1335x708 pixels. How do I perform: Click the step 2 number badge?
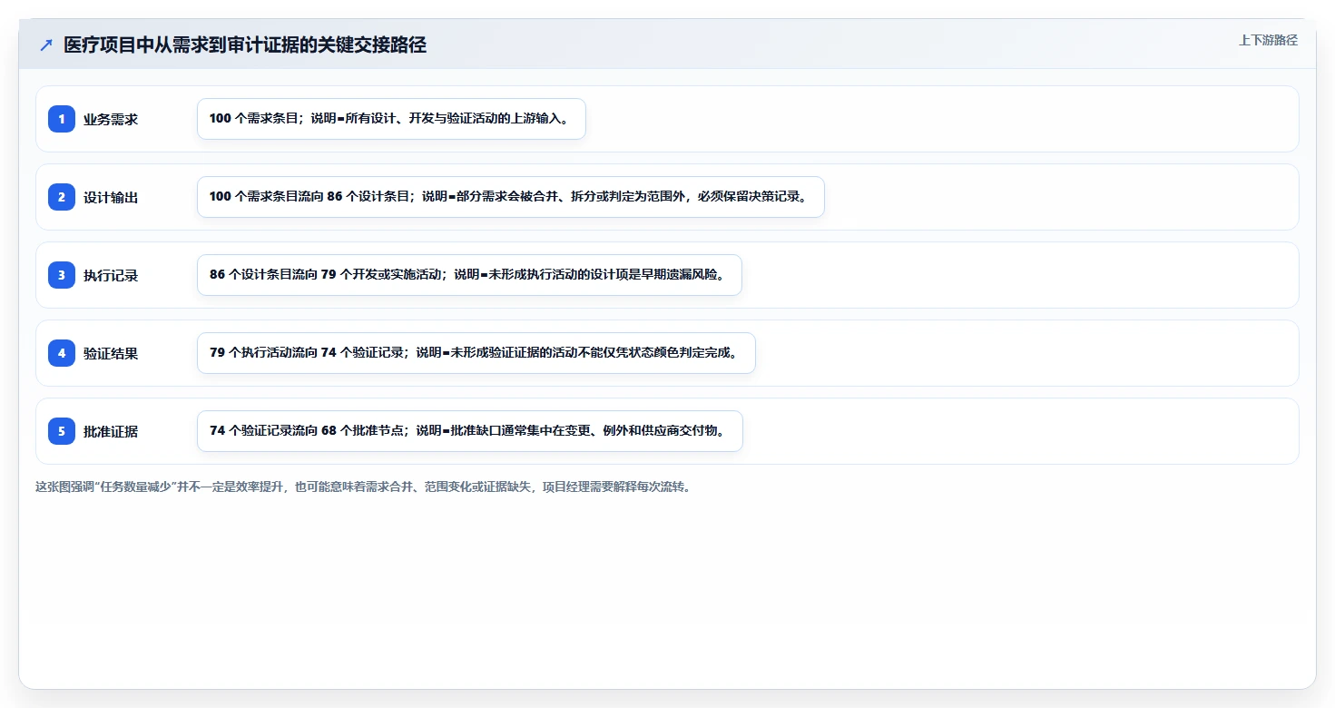(x=62, y=197)
